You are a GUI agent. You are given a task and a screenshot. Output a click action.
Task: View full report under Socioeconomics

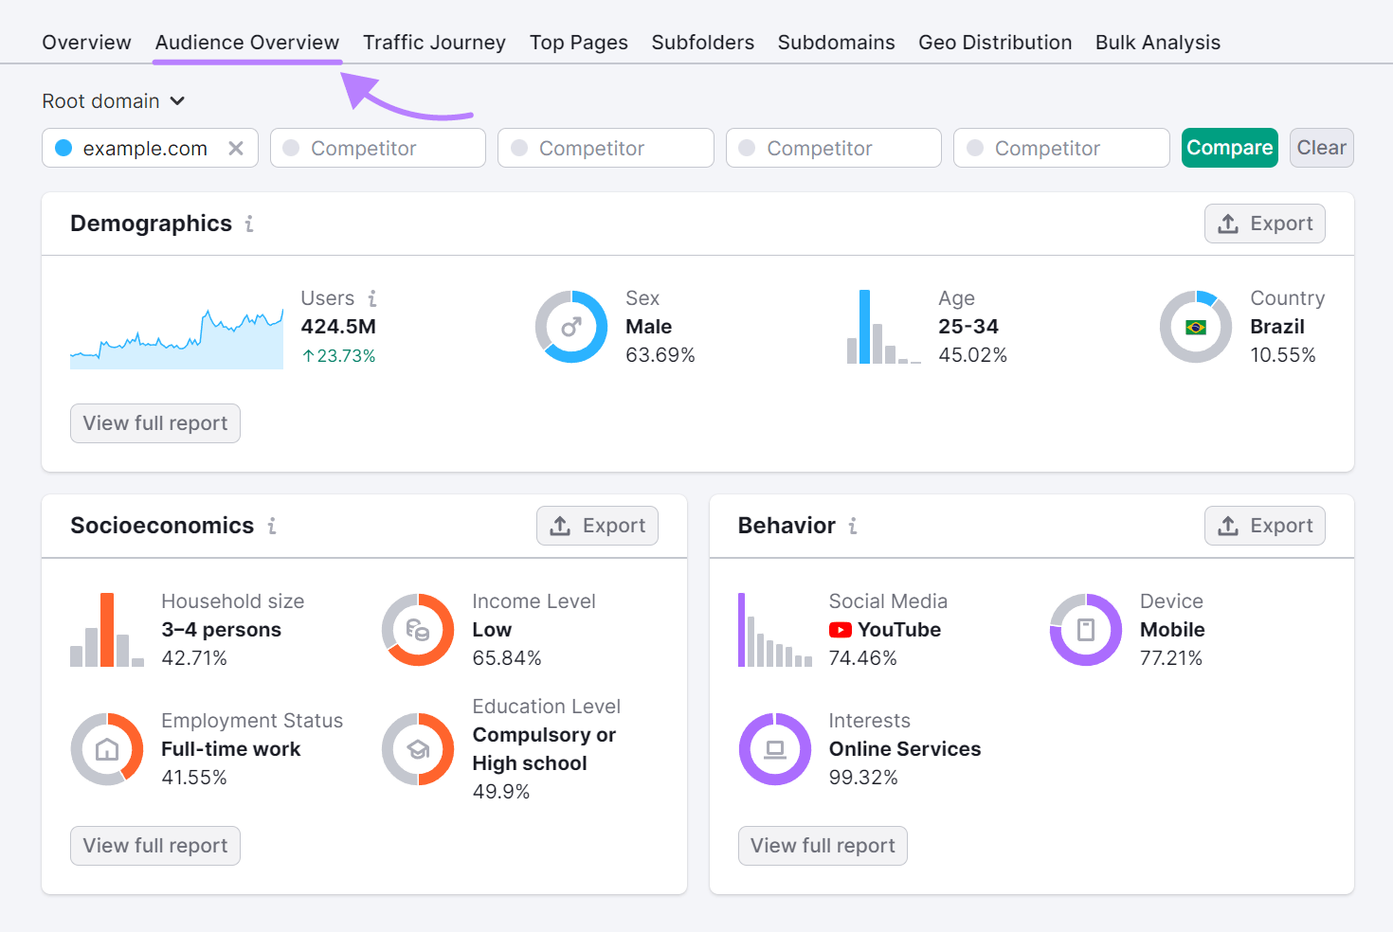(x=154, y=845)
